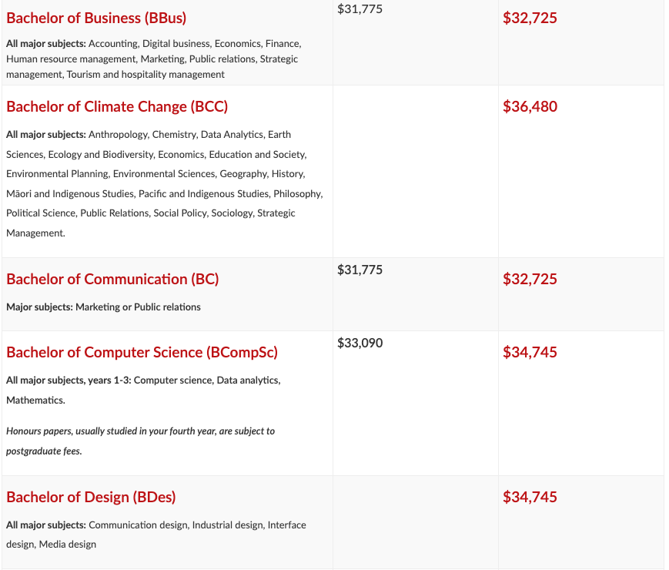The height and width of the screenshot is (570, 669).
Task: Click the Computer Science years 1-3 subjects text
Action: coord(143,391)
